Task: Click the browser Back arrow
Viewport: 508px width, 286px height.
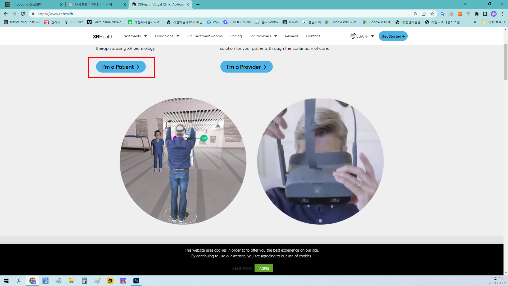Action: [6, 14]
